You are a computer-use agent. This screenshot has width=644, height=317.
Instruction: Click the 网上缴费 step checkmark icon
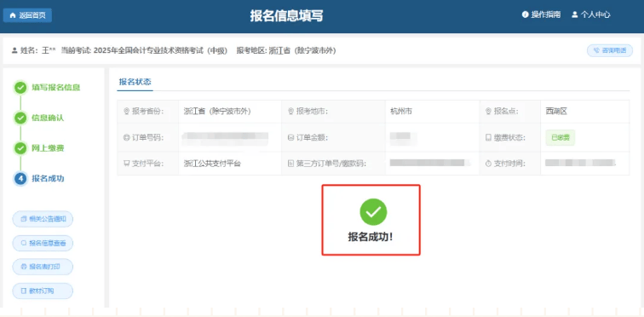coord(20,148)
